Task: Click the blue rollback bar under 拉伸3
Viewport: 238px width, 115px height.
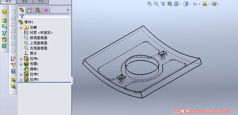Action: [x=44, y=82]
